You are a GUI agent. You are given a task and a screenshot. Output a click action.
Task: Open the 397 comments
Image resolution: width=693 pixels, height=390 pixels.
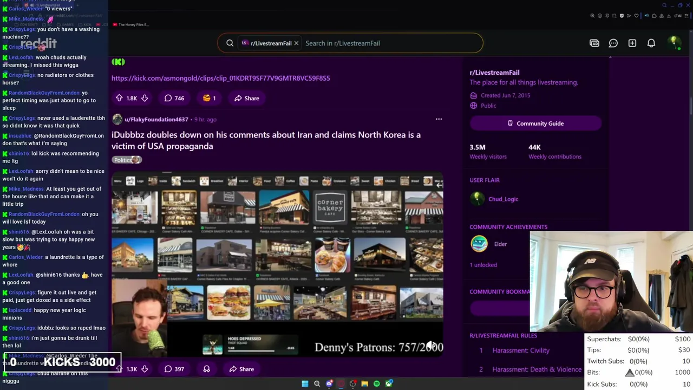174,369
